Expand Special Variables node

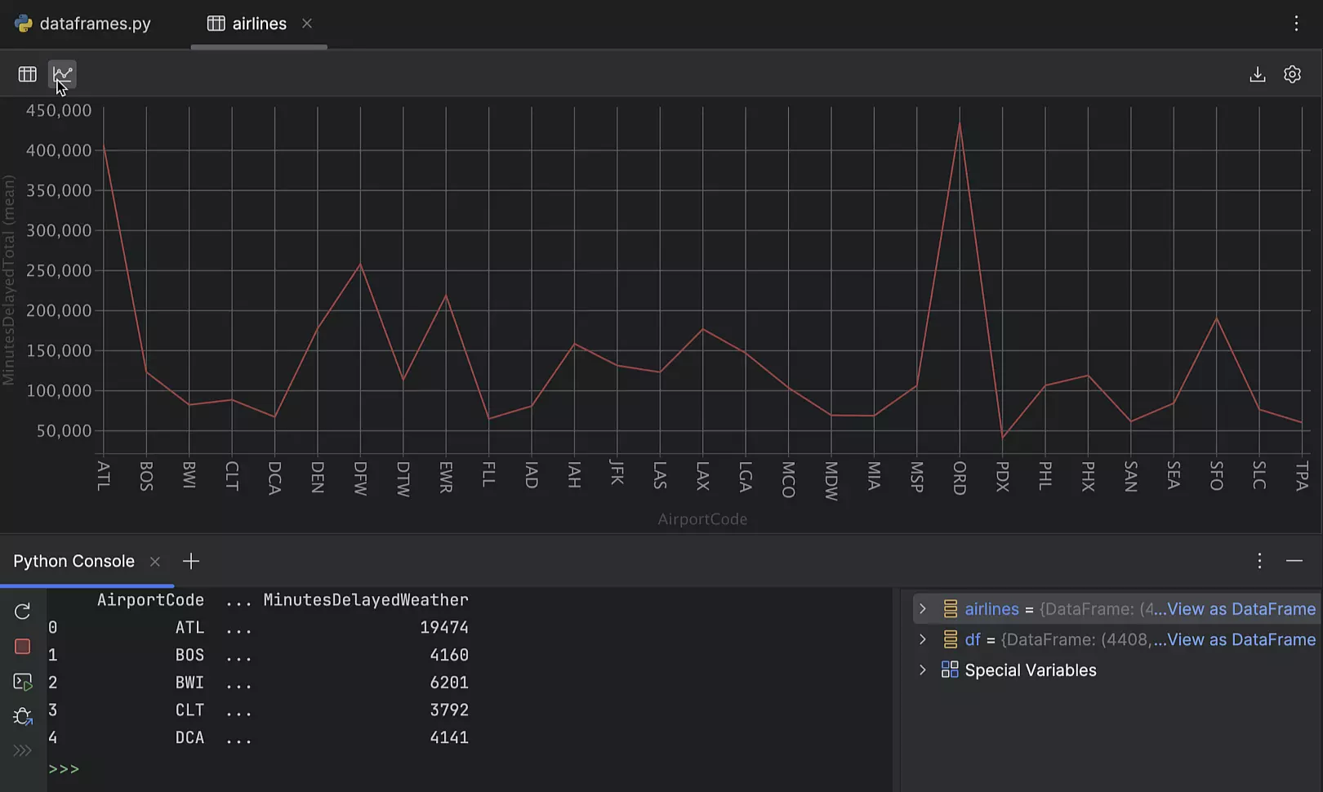coord(923,670)
